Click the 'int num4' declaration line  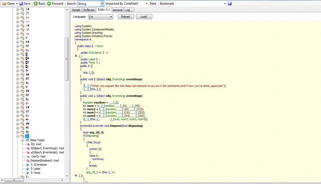pos(114,116)
